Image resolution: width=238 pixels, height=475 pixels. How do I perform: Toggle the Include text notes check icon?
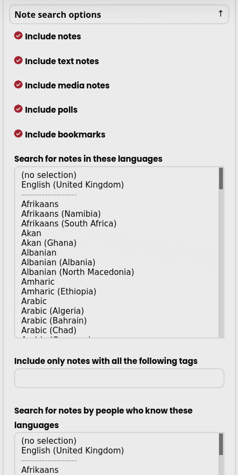tap(18, 60)
